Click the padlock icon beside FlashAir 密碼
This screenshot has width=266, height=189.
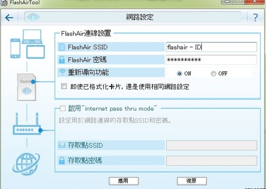point(62,60)
